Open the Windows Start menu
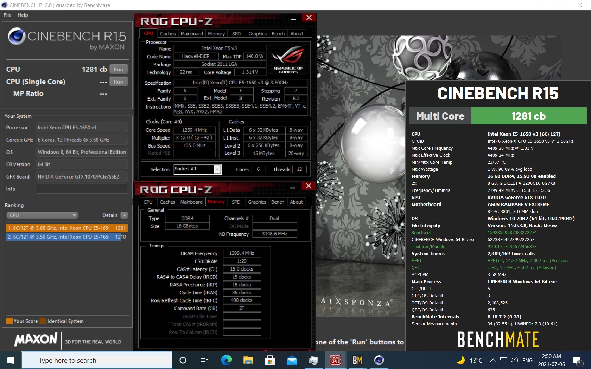Image resolution: width=591 pixels, height=369 pixels. [11, 360]
